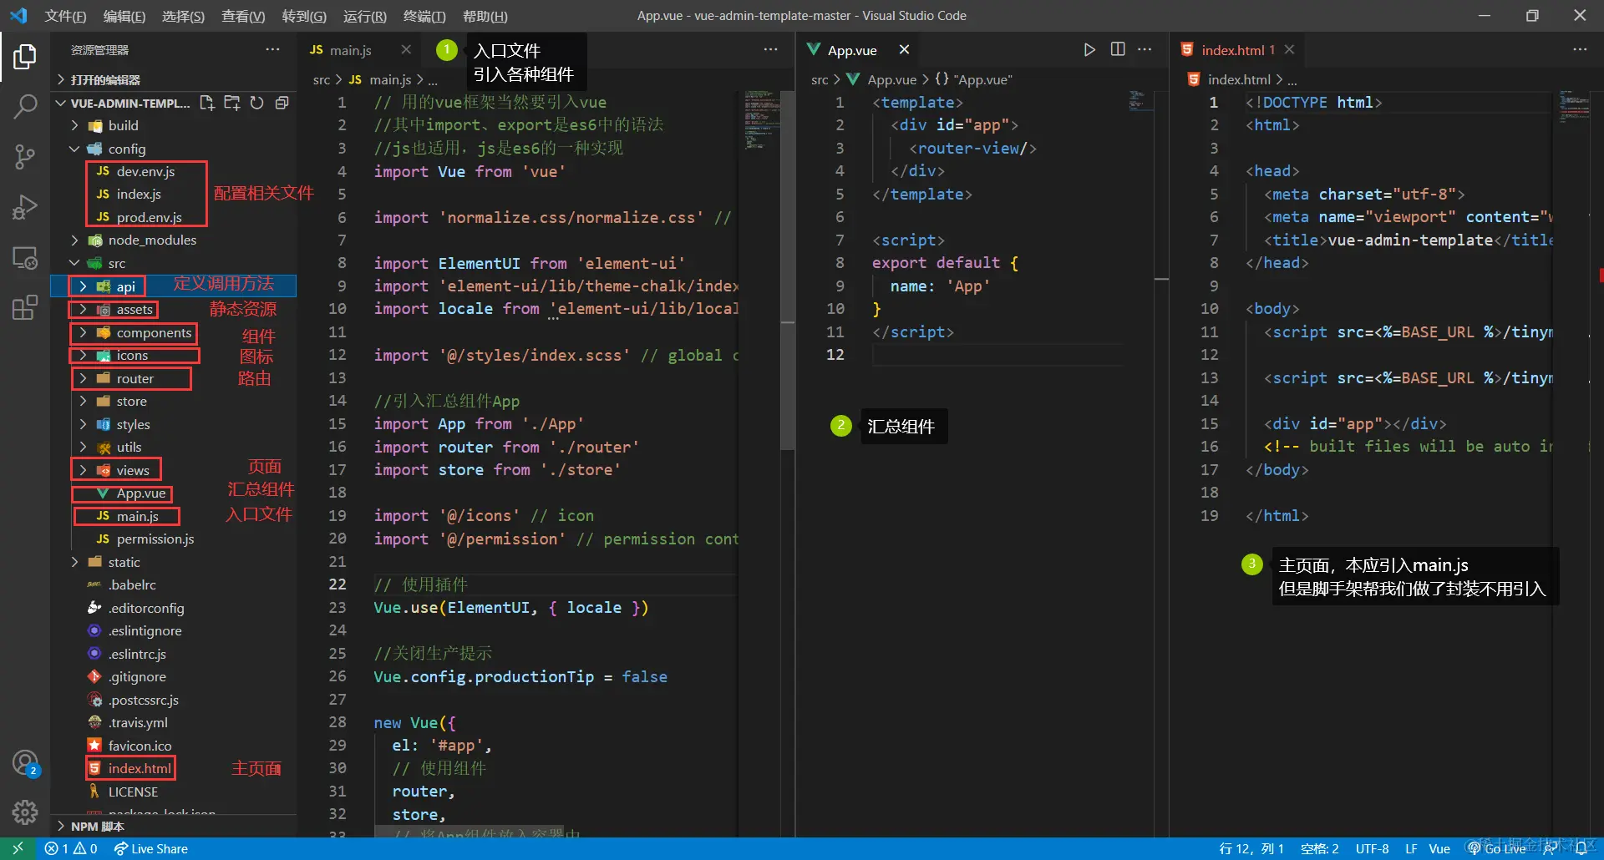The width and height of the screenshot is (1604, 860).
Task: Open the Accounts menu icon
Action: point(25,762)
